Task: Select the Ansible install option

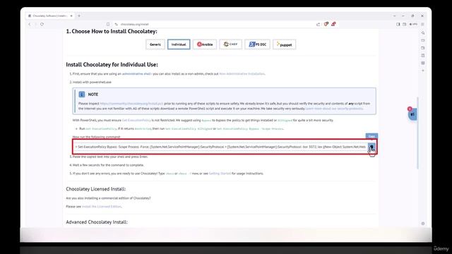Action: (x=205, y=44)
